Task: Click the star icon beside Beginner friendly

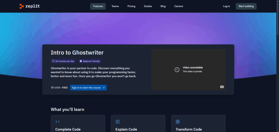Action: (x=81, y=61)
